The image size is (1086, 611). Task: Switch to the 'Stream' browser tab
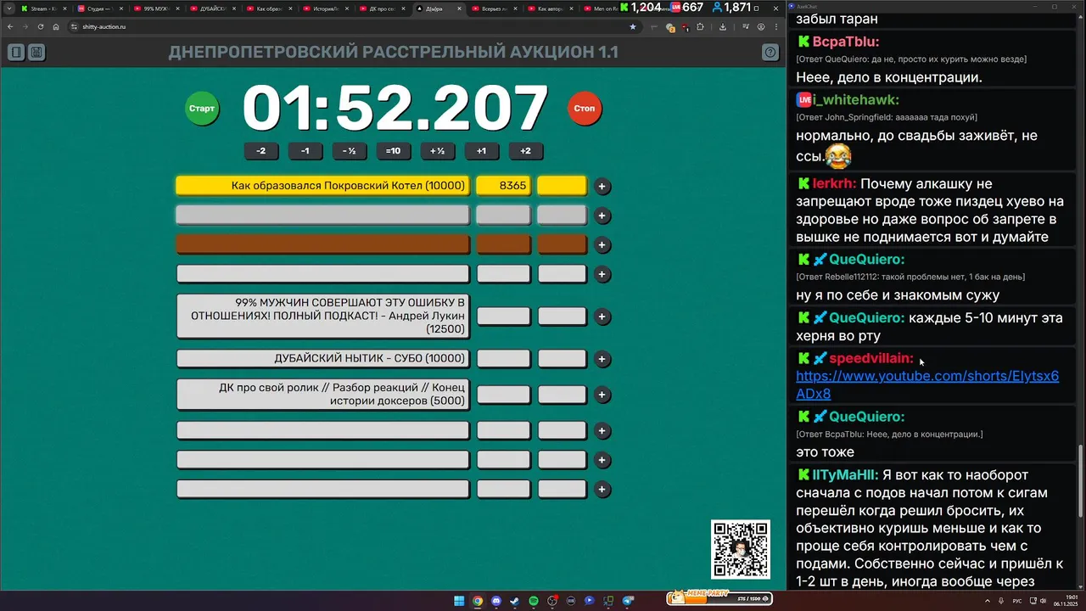42,8
